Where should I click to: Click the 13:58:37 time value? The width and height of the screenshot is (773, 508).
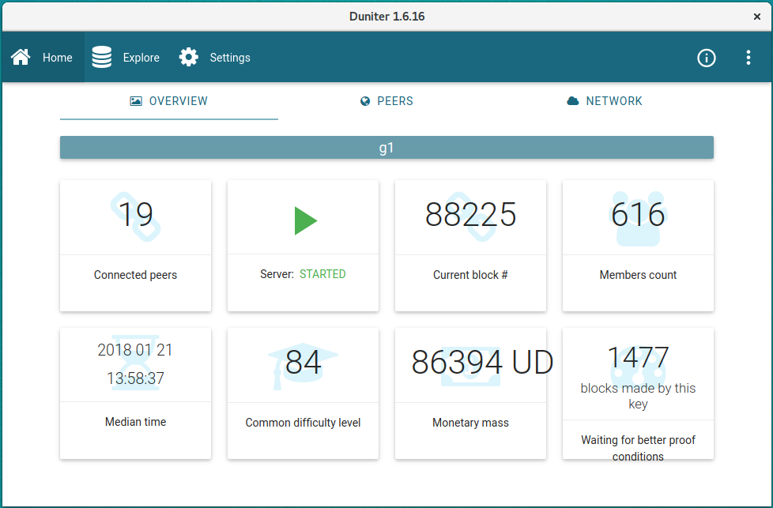click(x=136, y=378)
